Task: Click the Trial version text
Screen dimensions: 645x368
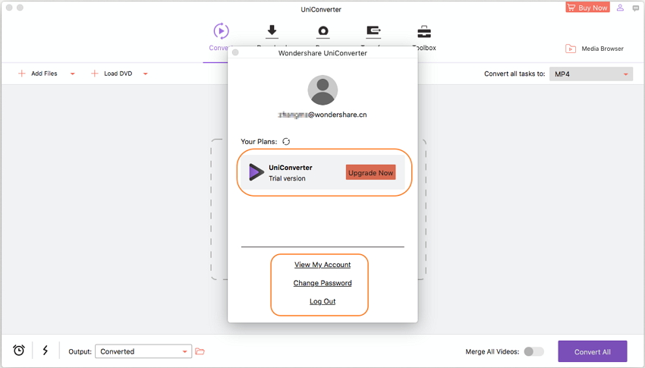Action: coord(287,178)
